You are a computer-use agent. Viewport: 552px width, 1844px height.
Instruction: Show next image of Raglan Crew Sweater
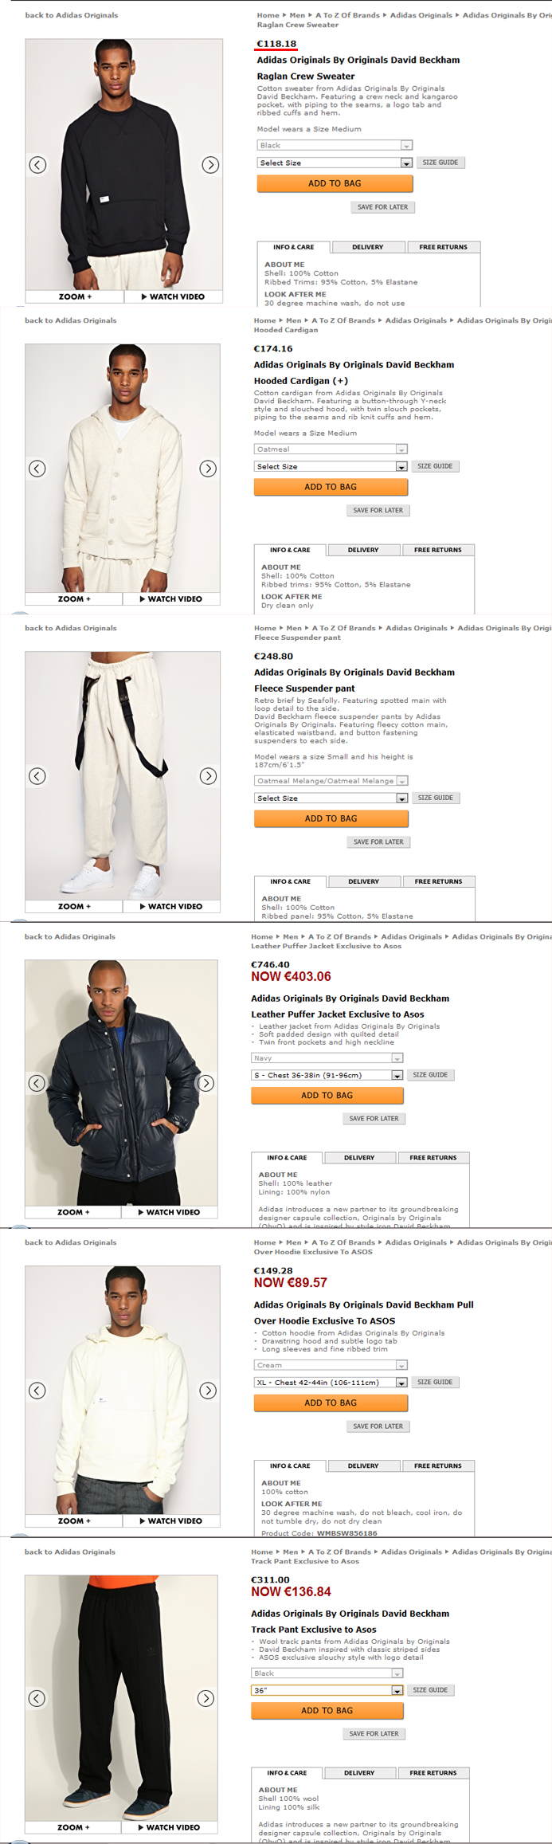point(210,165)
